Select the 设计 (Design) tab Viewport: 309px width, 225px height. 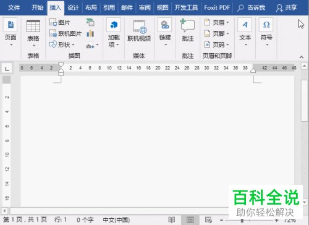[73, 8]
